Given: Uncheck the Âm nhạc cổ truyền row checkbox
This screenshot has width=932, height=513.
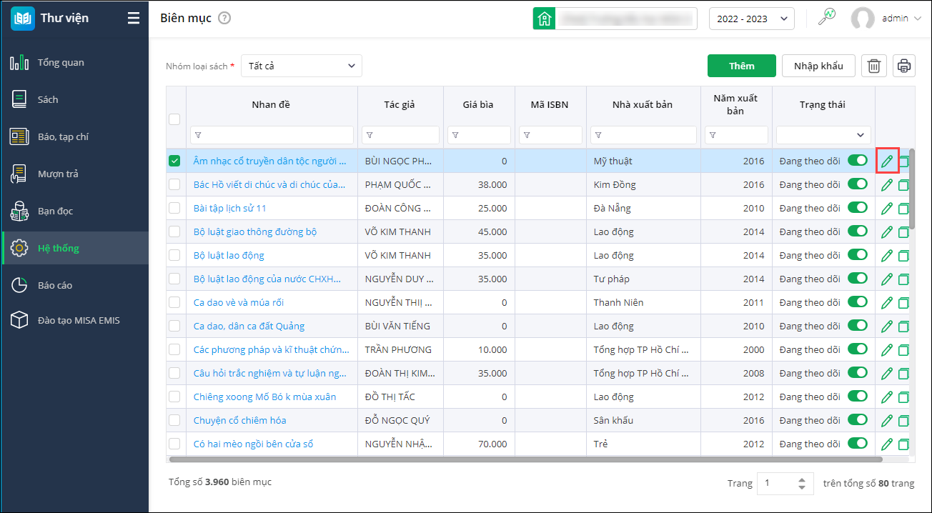Looking at the screenshot, I should pyautogui.click(x=174, y=161).
